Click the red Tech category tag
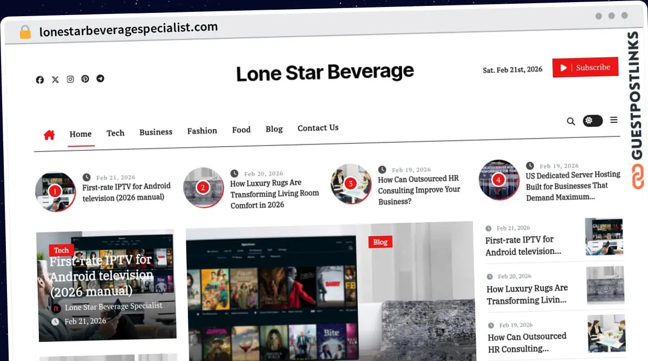This screenshot has width=648, height=361. (62, 250)
